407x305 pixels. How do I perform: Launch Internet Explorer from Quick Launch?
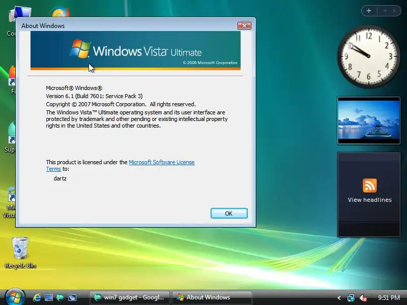[x=37, y=297]
